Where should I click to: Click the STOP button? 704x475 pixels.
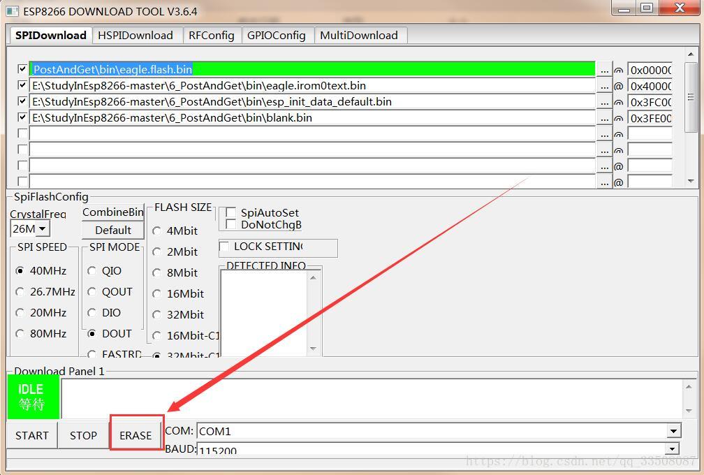(84, 435)
